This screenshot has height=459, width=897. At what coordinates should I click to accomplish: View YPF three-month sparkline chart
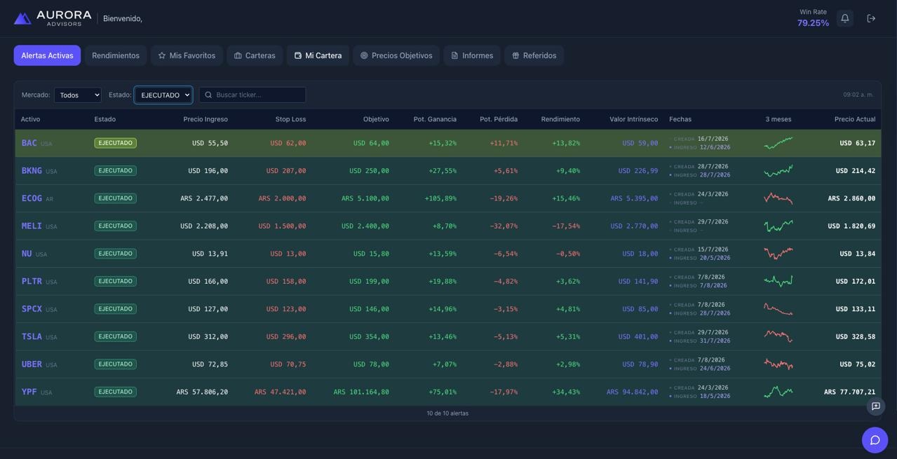[x=778, y=392]
